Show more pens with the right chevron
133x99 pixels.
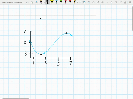click(x=78, y=2)
